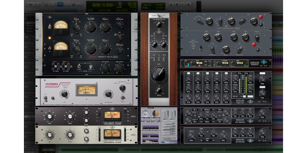
Task: Flip the 610-B middle pad toggle
Action: tap(159, 58)
